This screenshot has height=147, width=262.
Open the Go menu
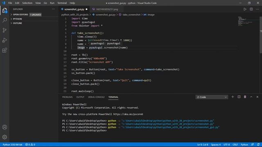(x=45, y=3)
